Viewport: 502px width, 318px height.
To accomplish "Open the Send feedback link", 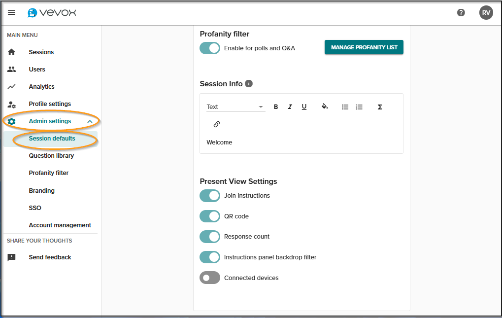I will pyautogui.click(x=50, y=257).
